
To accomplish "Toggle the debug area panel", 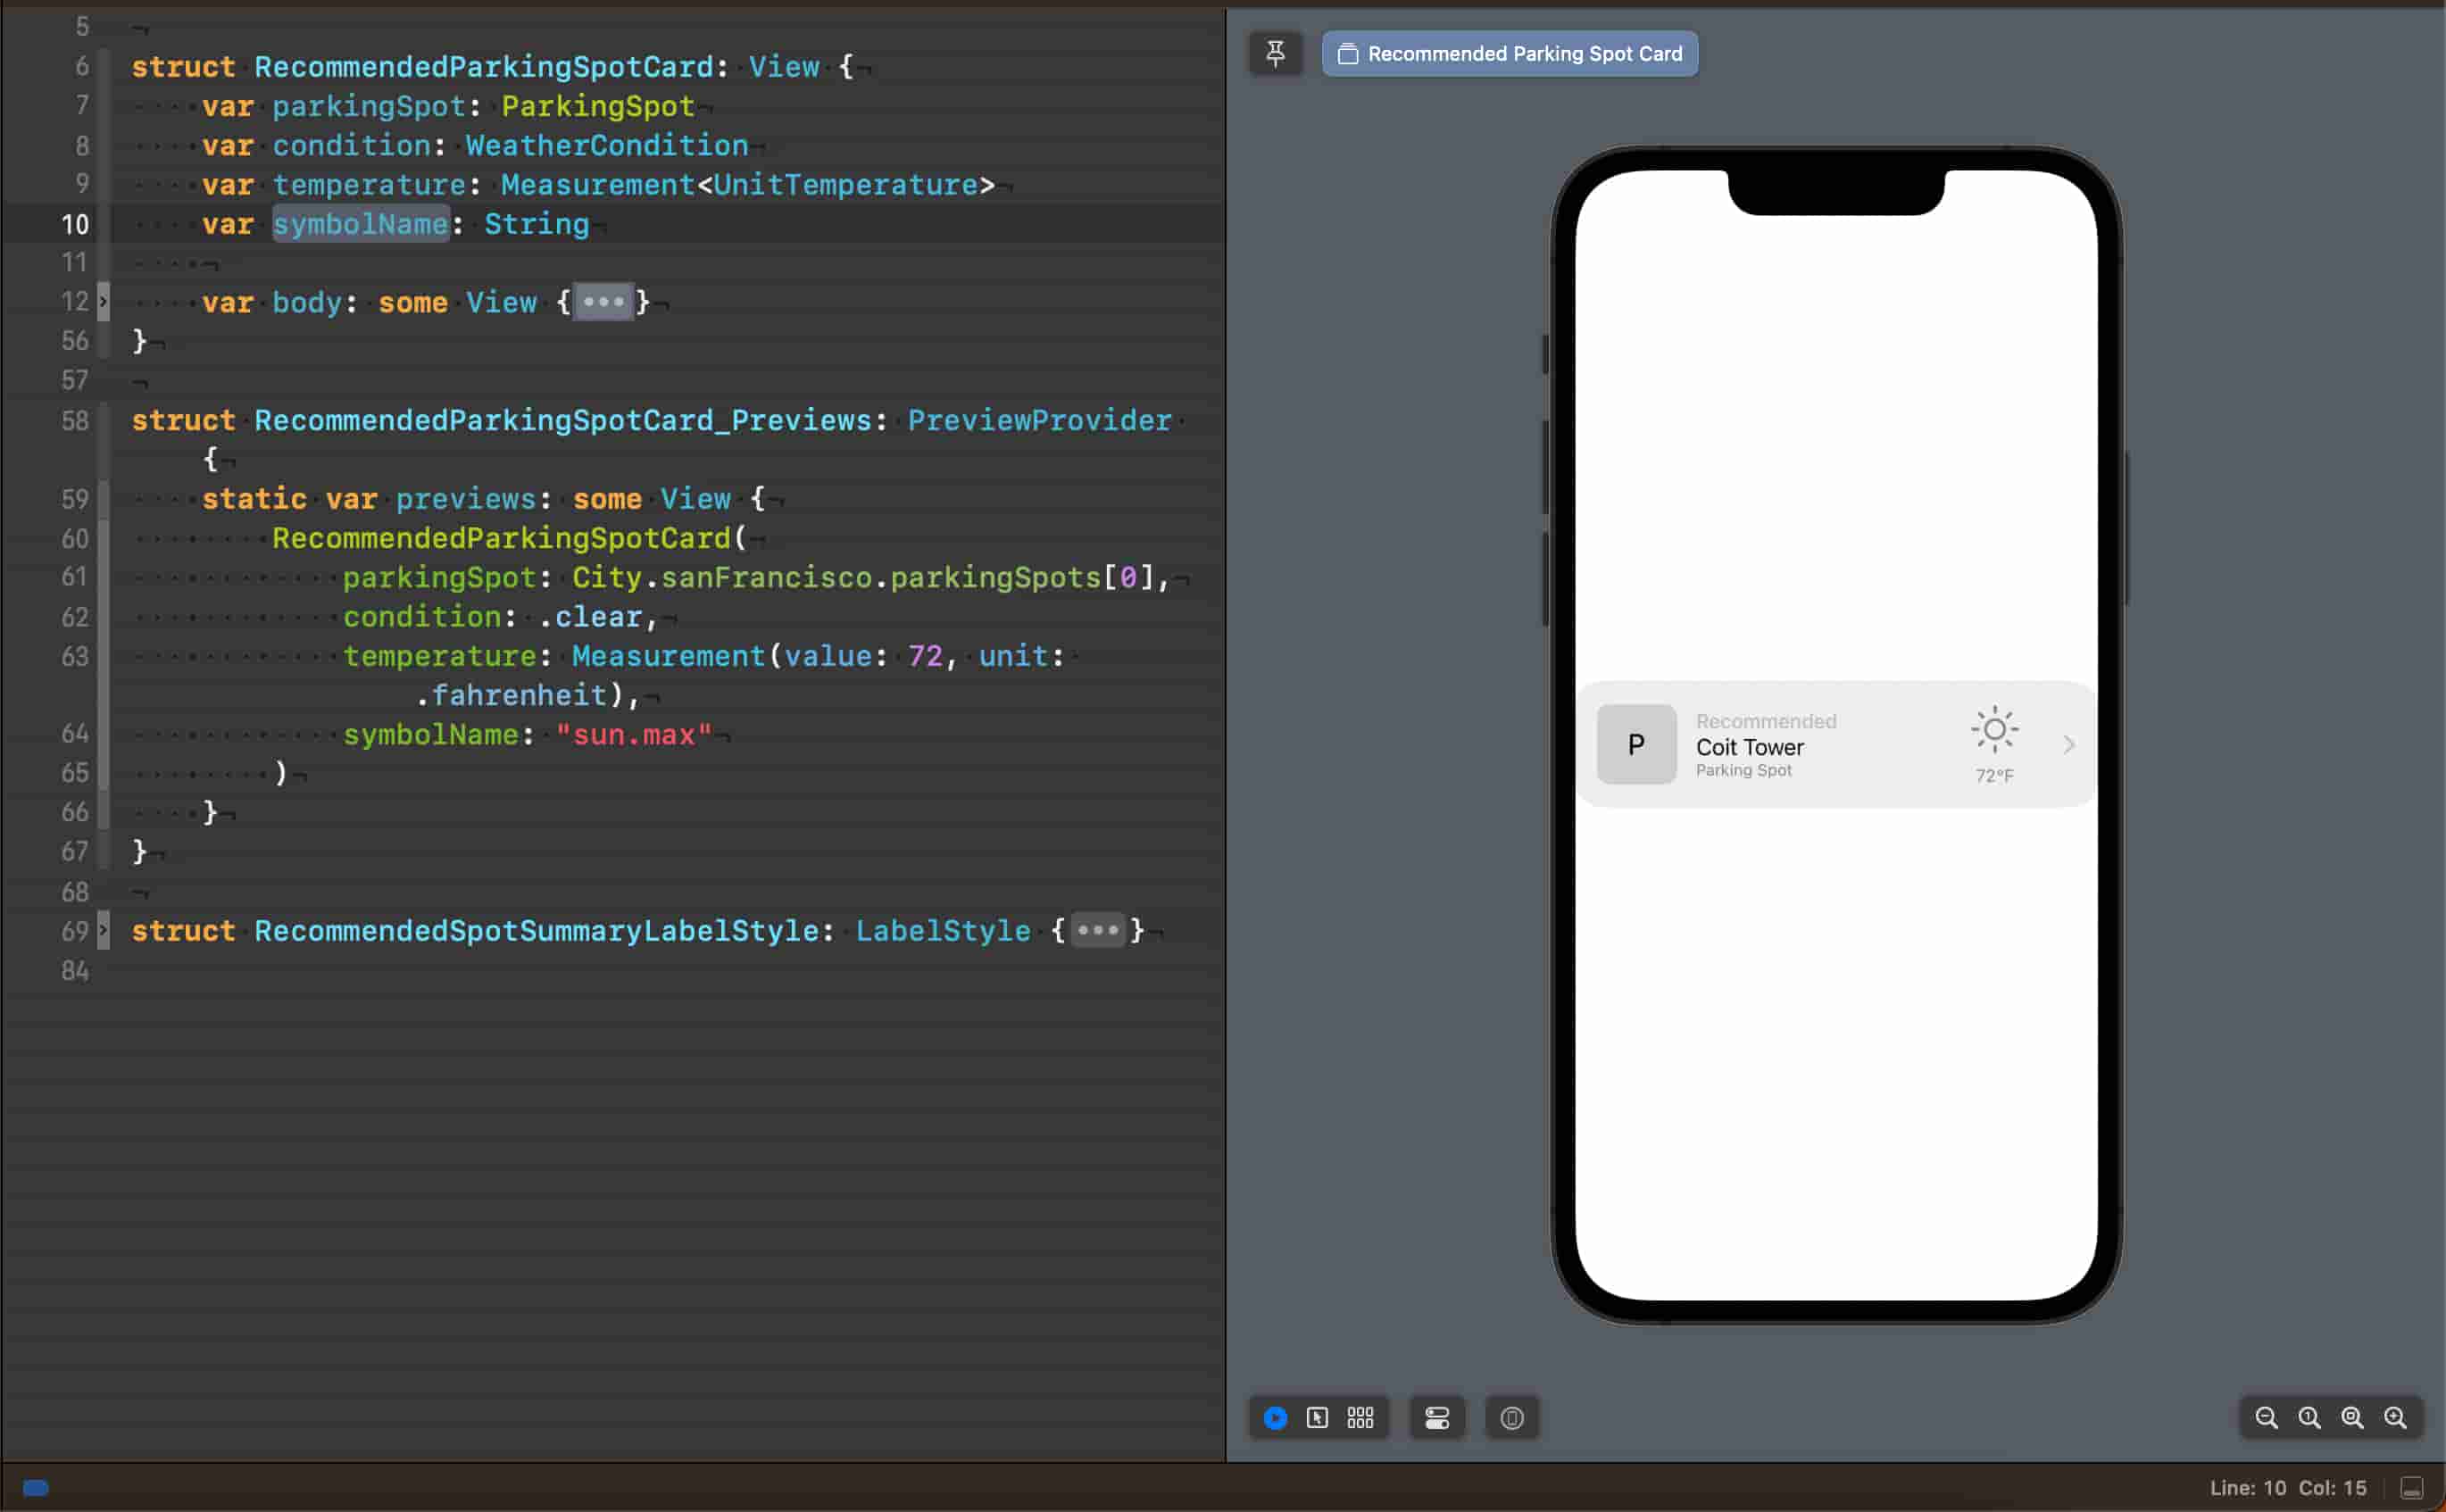I will pos(2412,1488).
